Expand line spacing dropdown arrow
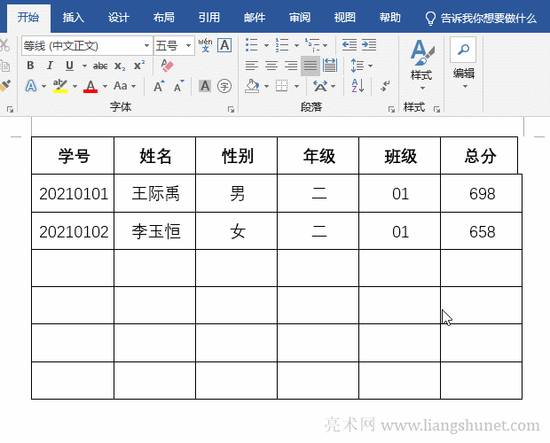 tap(371, 66)
